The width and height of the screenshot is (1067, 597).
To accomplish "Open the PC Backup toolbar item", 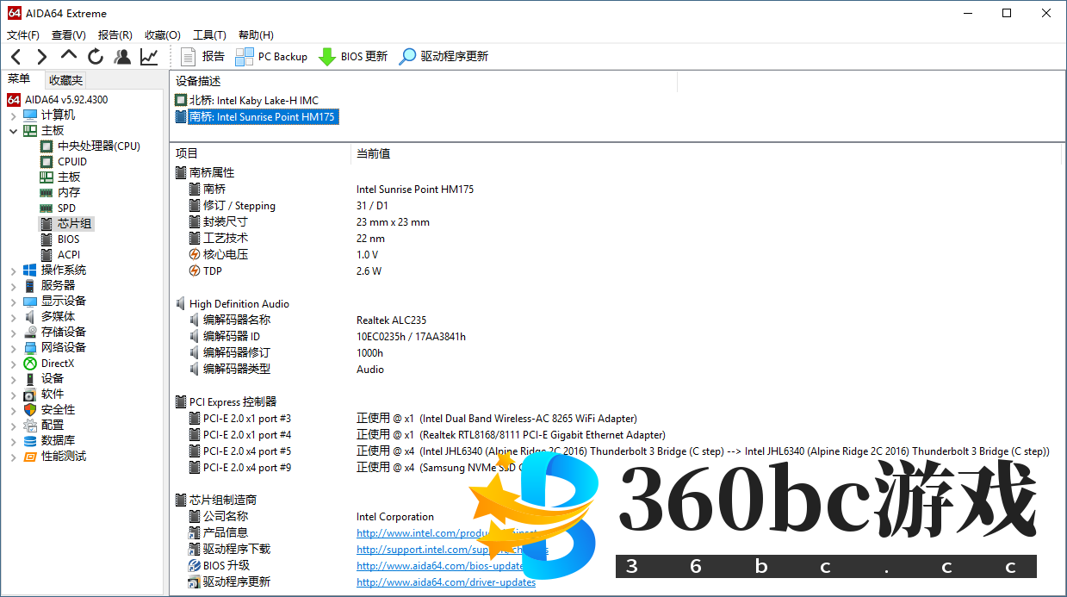I will point(271,57).
